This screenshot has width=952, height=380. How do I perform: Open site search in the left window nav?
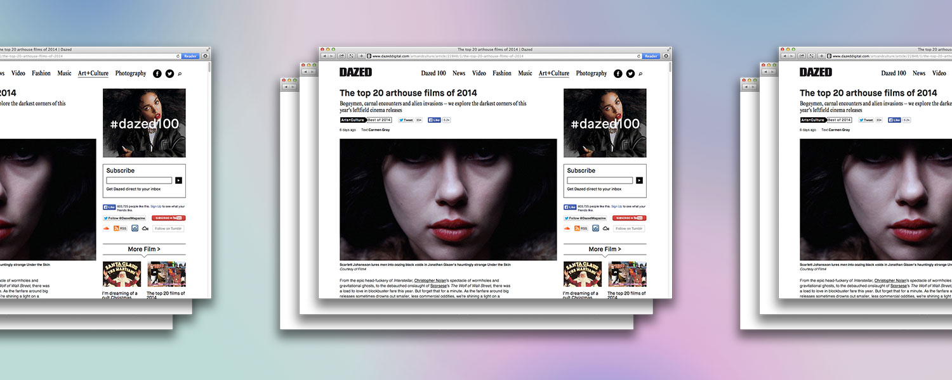(x=180, y=74)
